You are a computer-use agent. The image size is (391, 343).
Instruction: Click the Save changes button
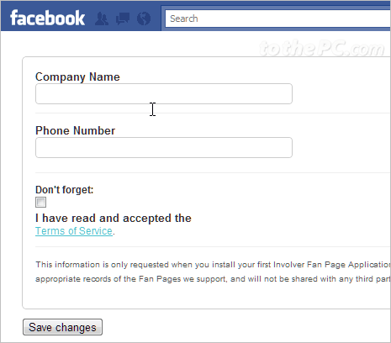tap(62, 327)
